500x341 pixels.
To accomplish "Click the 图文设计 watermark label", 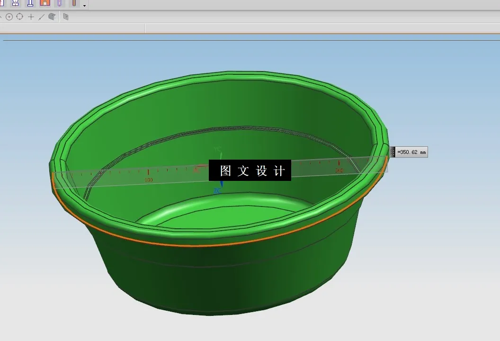I will tap(250, 170).
